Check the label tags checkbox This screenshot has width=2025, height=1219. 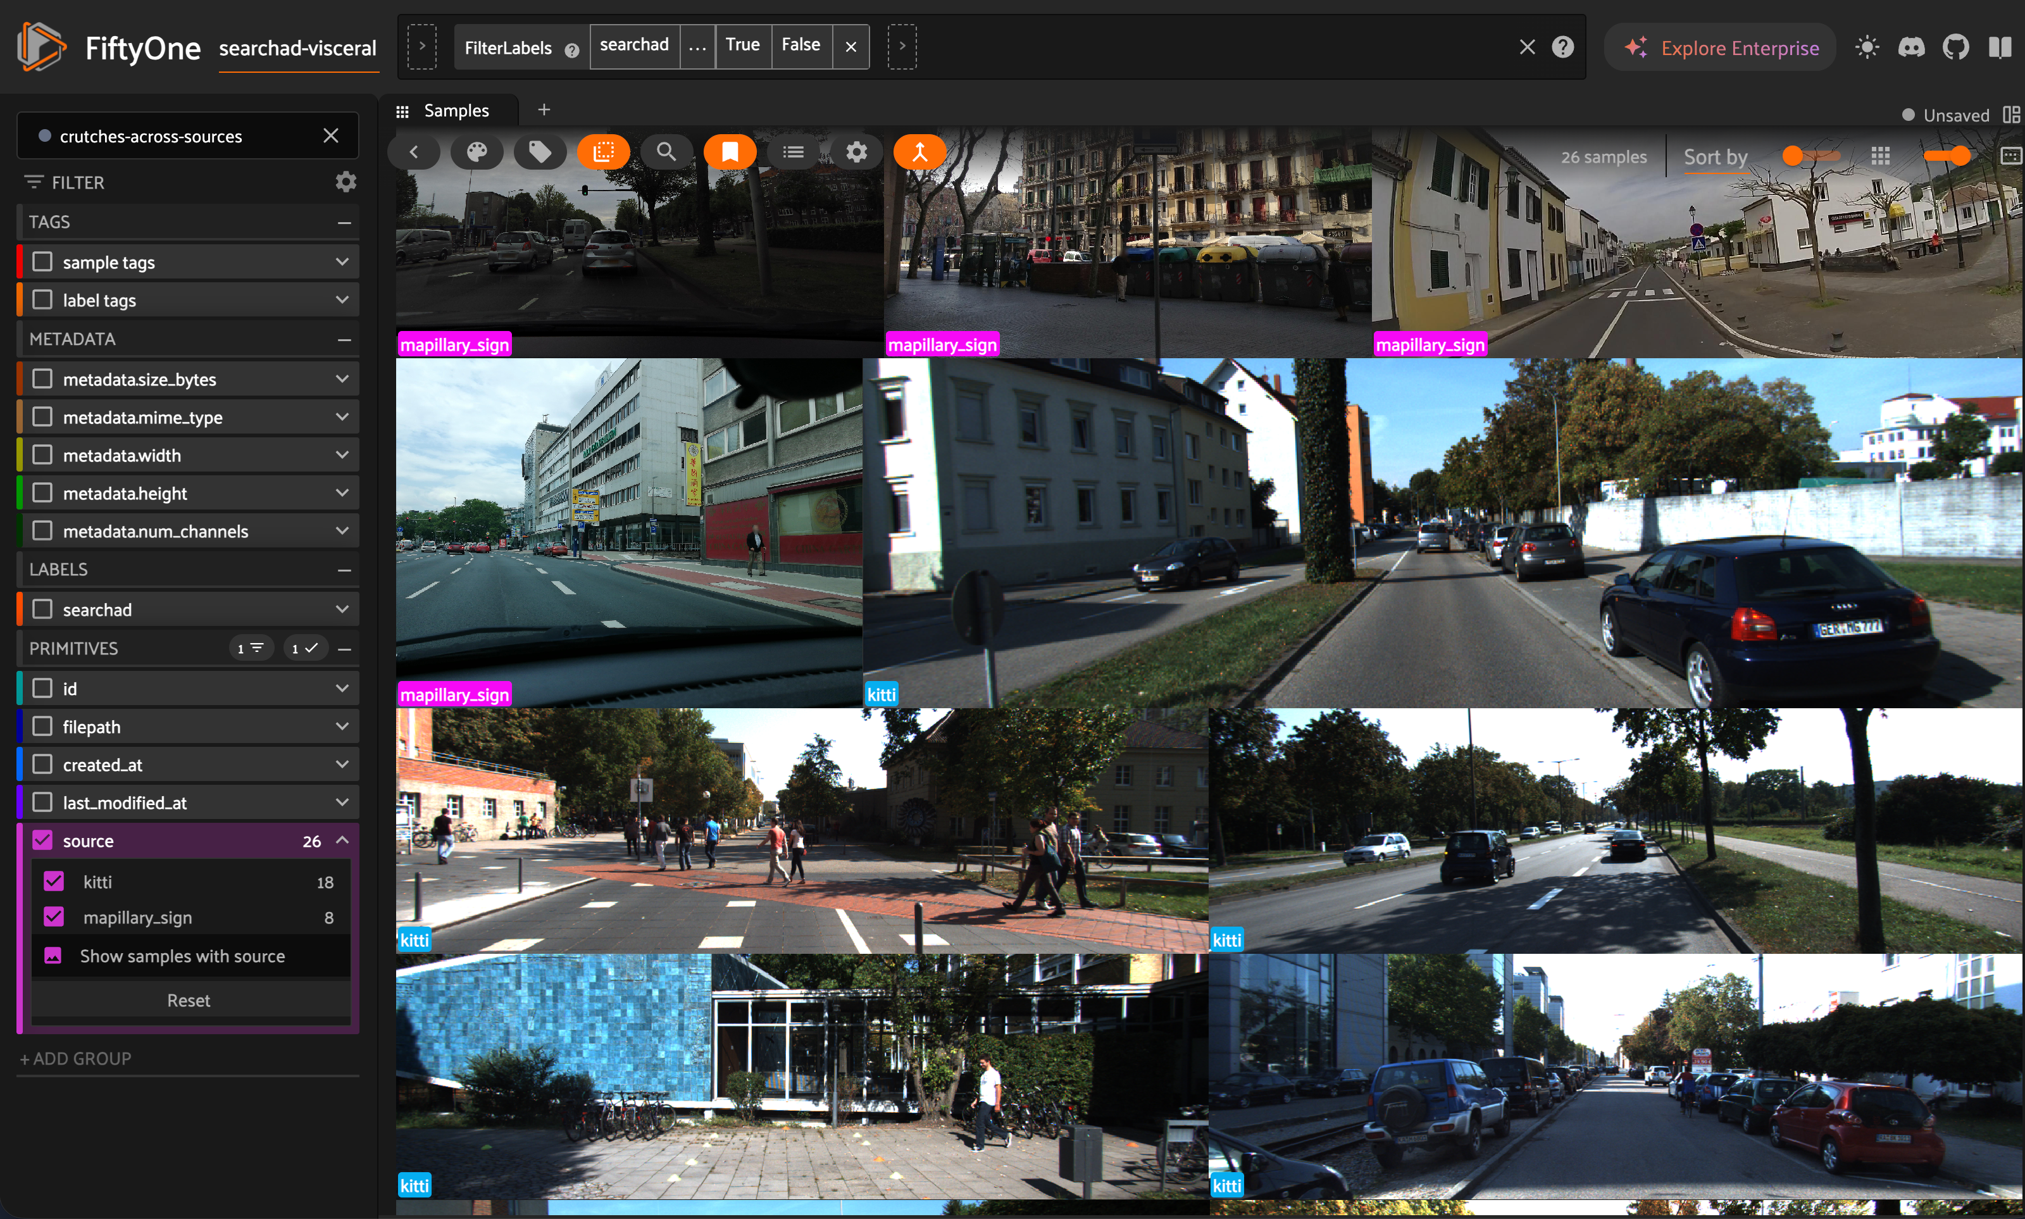pyautogui.click(x=42, y=300)
